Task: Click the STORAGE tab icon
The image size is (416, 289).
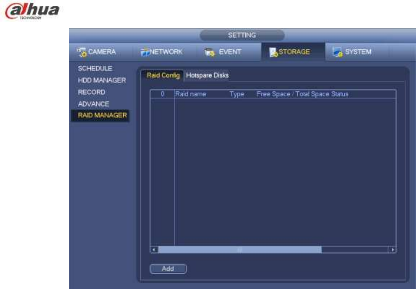Action: point(273,52)
